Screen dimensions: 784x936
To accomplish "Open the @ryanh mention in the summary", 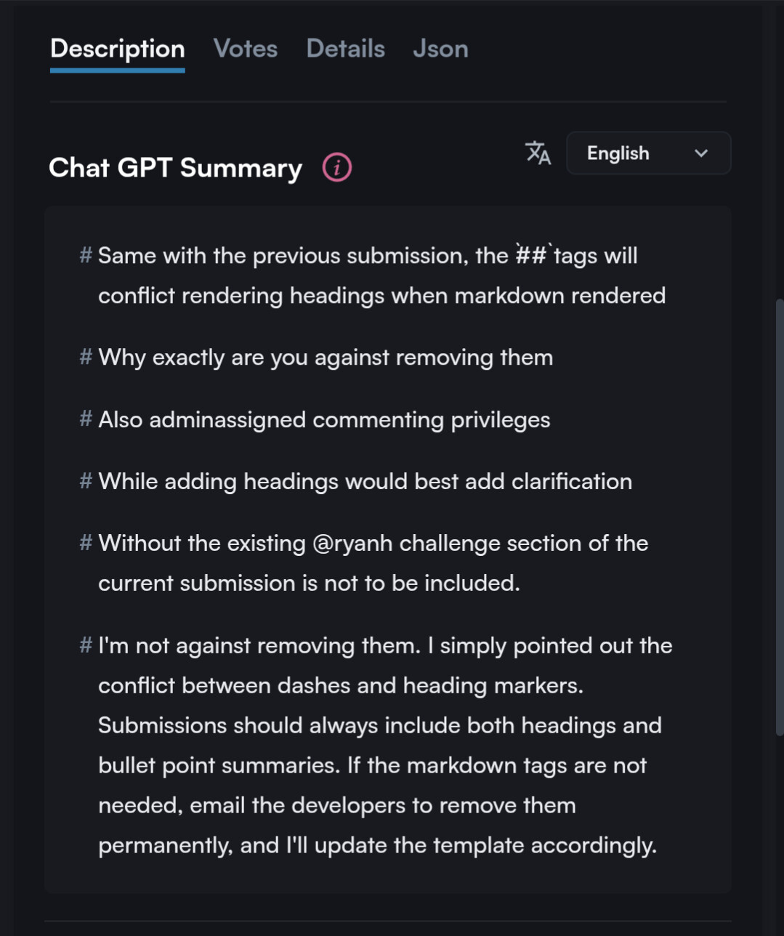I will [352, 544].
